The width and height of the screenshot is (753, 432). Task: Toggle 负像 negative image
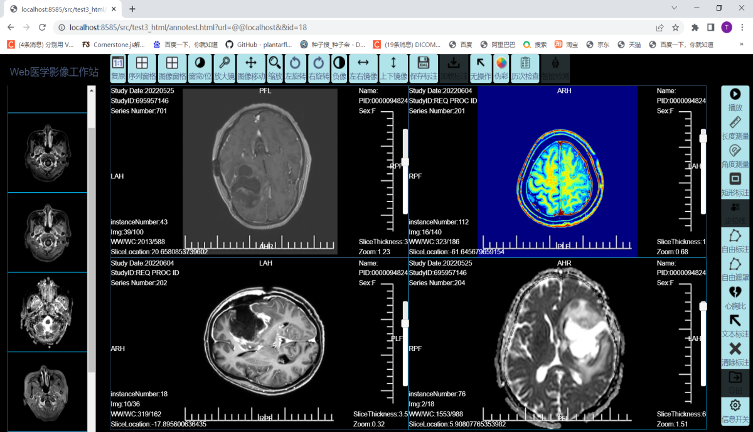(339, 68)
